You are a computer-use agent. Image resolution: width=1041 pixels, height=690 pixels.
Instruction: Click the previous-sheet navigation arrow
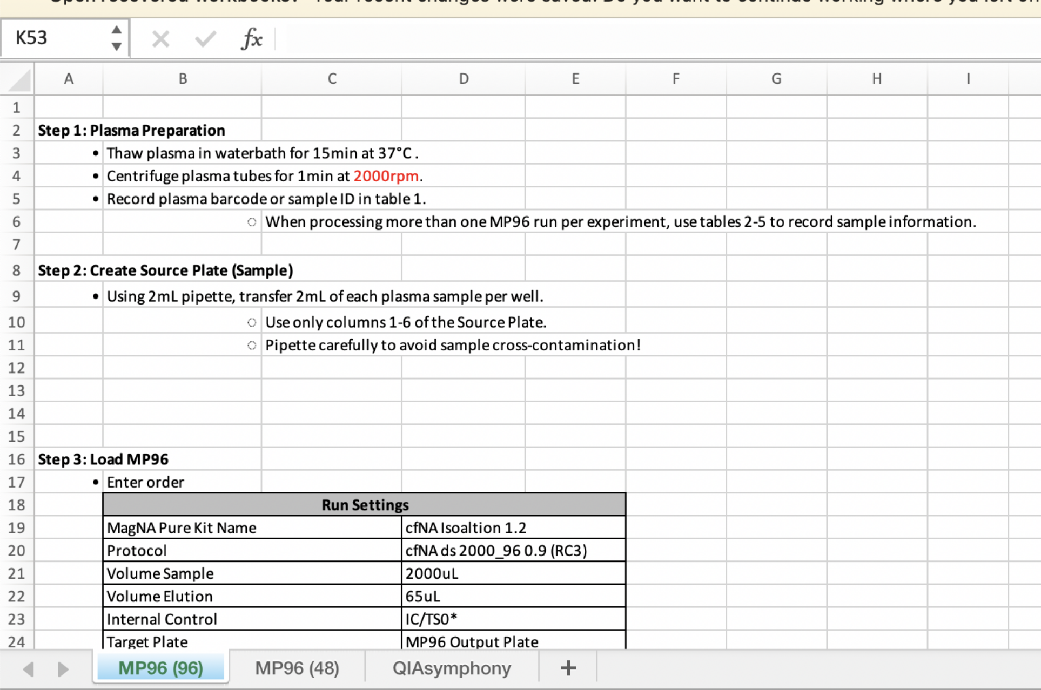28,668
